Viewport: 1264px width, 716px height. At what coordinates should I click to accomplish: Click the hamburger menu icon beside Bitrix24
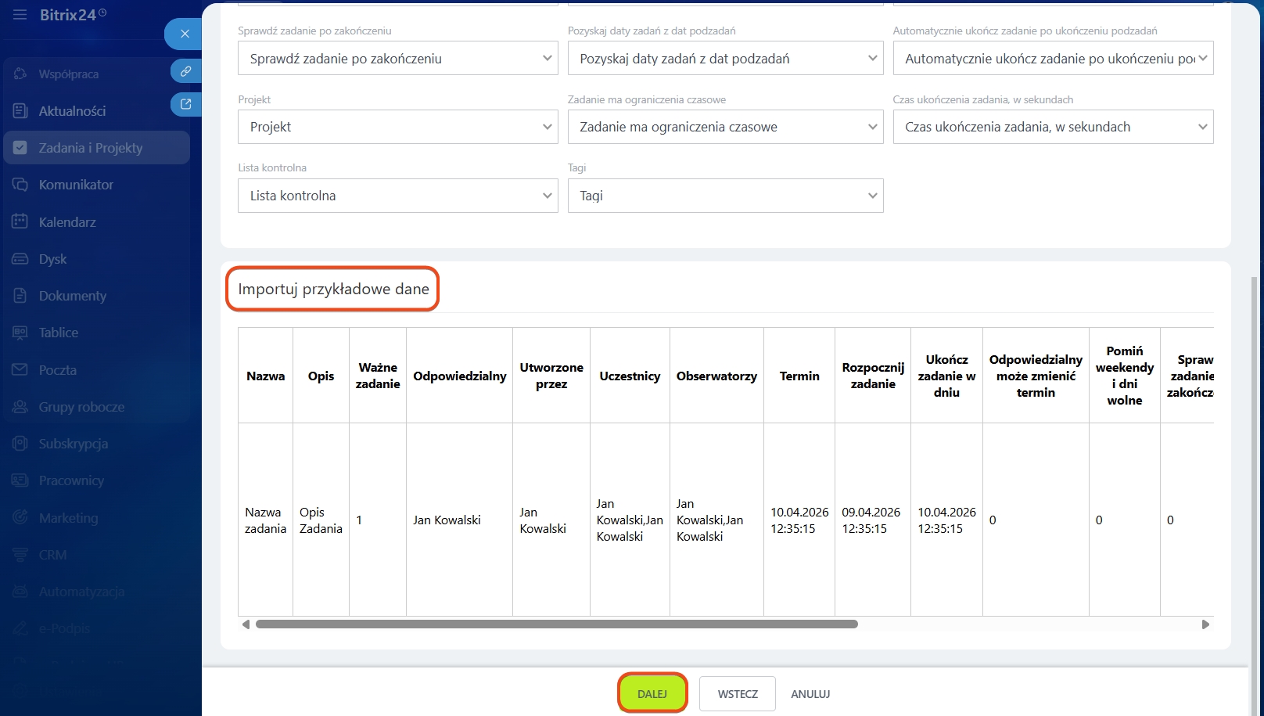click(x=20, y=15)
